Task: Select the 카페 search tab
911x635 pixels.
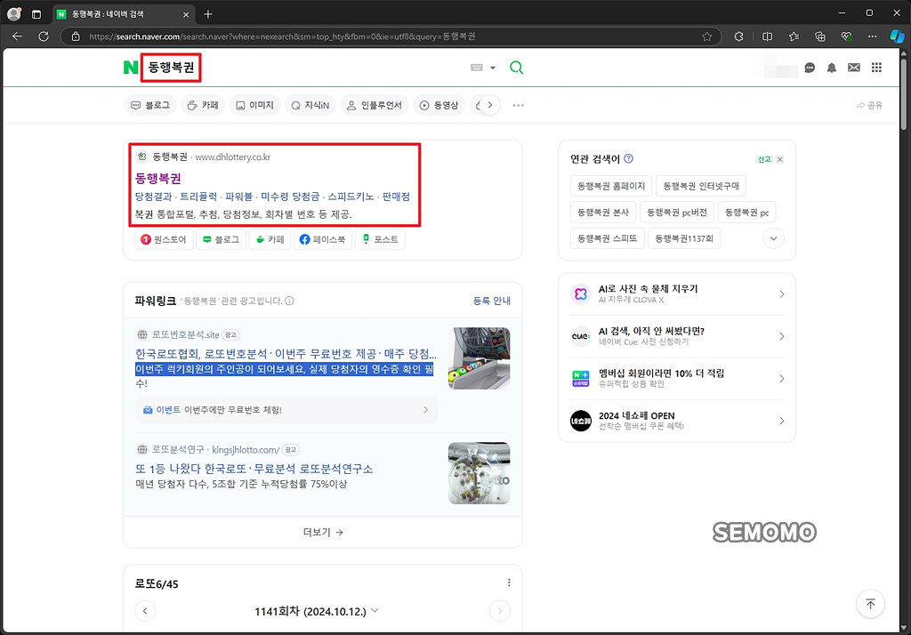Action: click(x=203, y=105)
